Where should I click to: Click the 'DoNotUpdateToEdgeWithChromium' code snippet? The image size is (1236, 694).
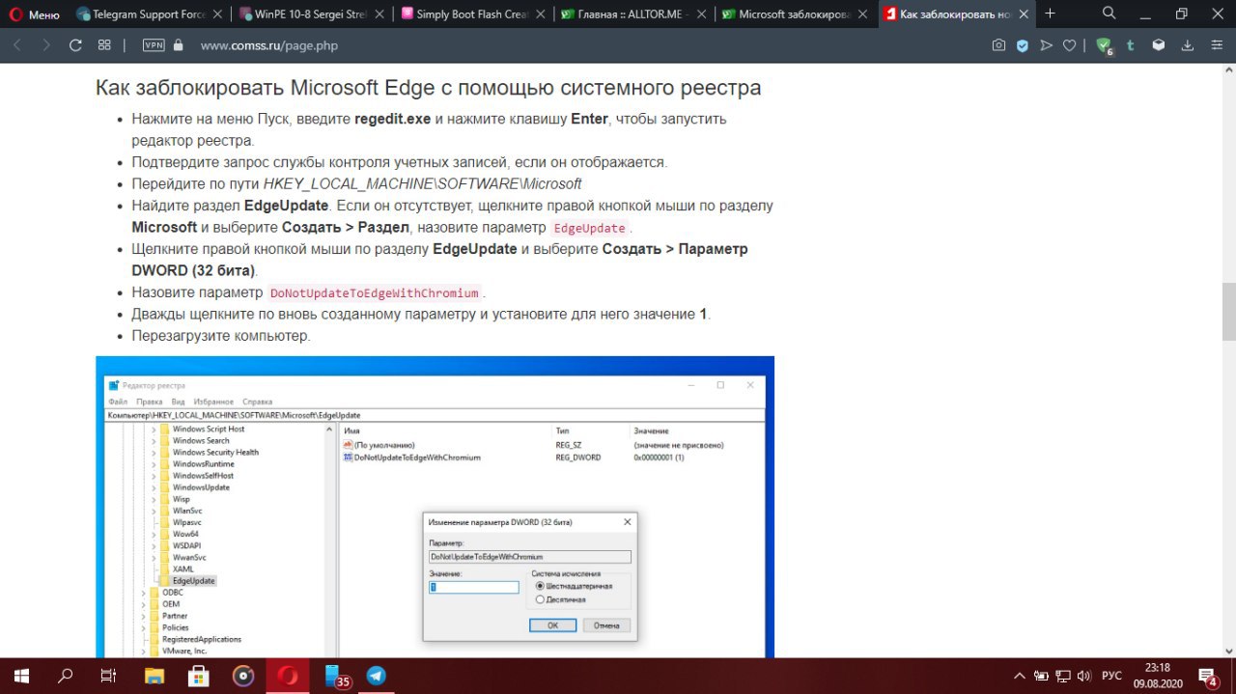pyautogui.click(x=374, y=292)
